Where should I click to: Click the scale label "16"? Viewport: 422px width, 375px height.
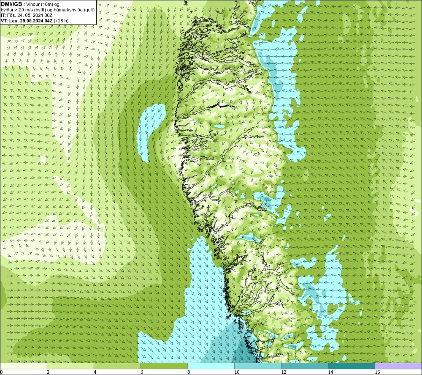(x=377, y=372)
